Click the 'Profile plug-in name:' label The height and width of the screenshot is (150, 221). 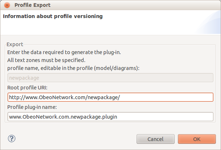pos(32,107)
